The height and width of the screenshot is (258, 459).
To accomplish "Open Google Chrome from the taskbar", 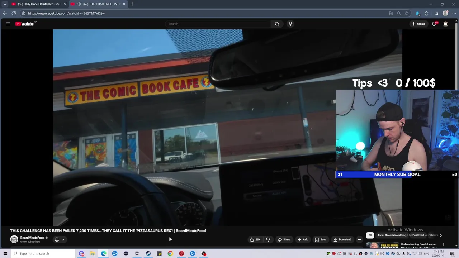I will (x=170, y=254).
